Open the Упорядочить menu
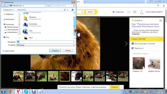Image resolution: width=167 pixels, height=94 pixels. tap(8, 10)
